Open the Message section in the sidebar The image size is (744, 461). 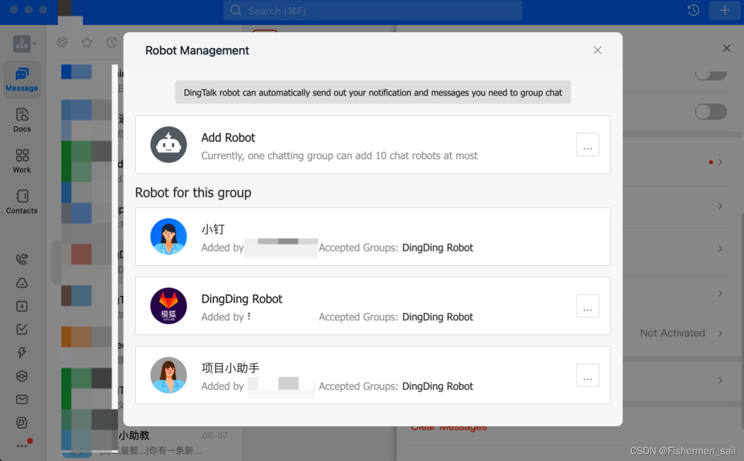tap(22, 79)
